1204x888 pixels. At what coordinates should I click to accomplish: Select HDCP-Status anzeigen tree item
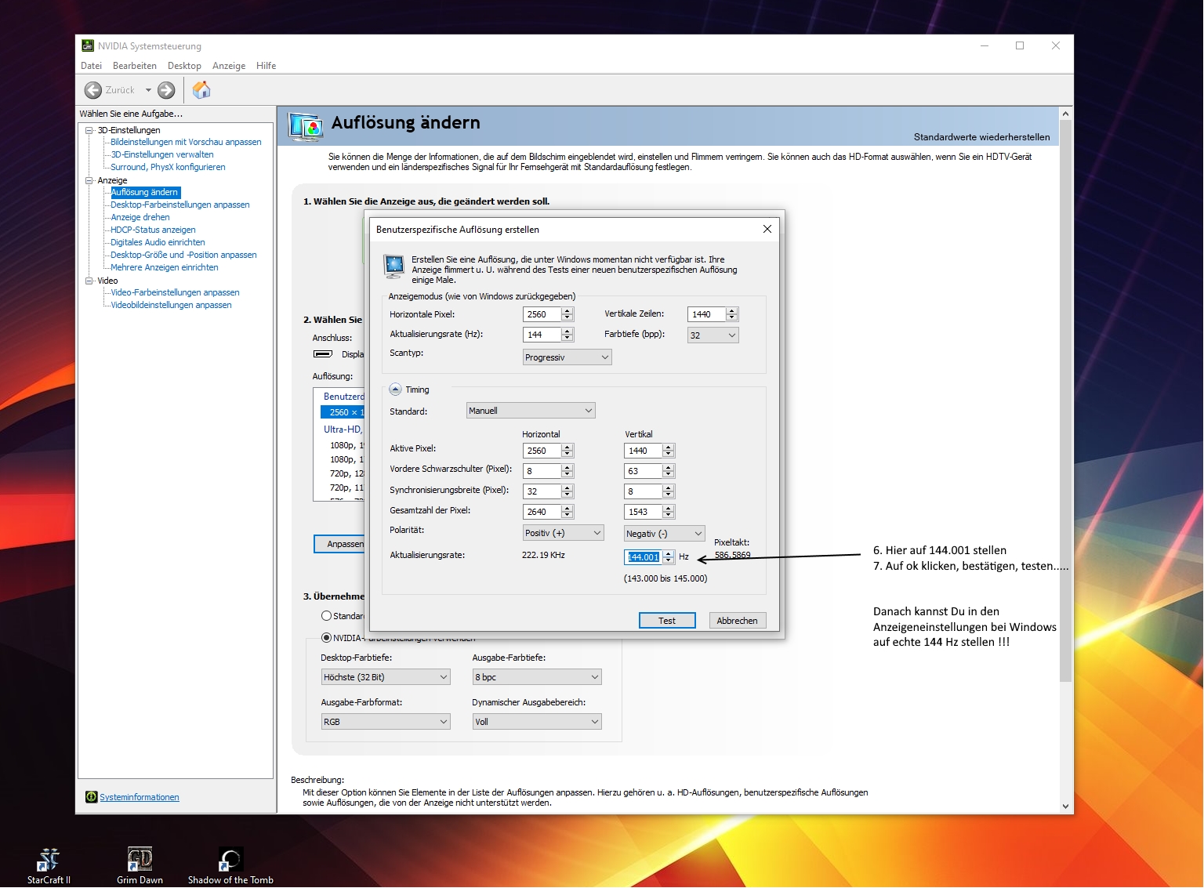point(153,230)
